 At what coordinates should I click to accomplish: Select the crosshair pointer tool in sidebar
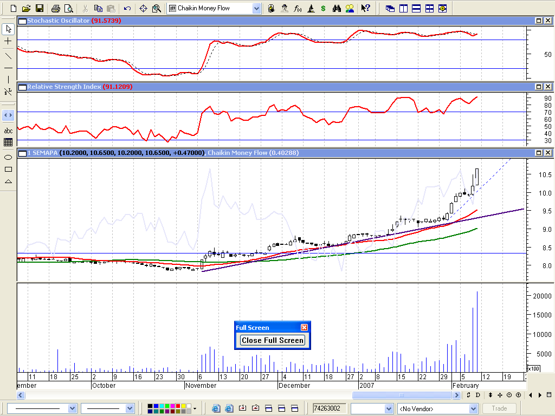8,41
